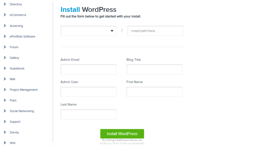The width and height of the screenshot is (270, 146).
Task: Focus the Blog Title field
Action: click(x=154, y=69)
